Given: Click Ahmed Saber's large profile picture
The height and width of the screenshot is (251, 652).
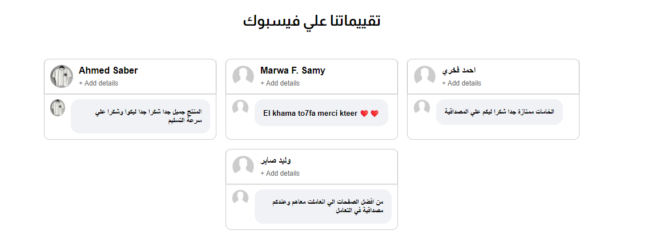Looking at the screenshot, I should pos(62,76).
